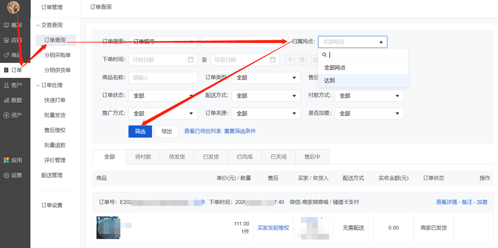Open the 订单来源 dropdown
Screen dimensions: 498x248
click(x=266, y=113)
